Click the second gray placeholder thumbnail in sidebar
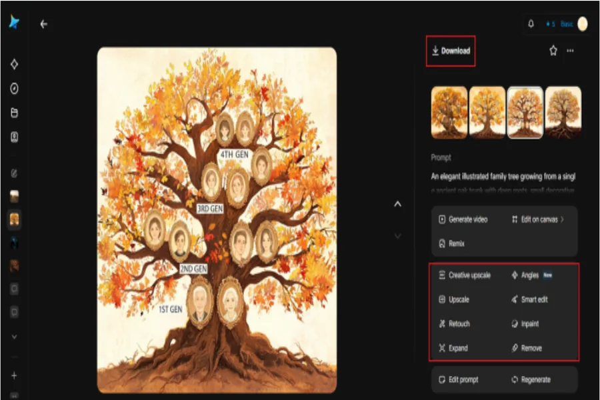The height and width of the screenshot is (400, 600). coord(15,312)
